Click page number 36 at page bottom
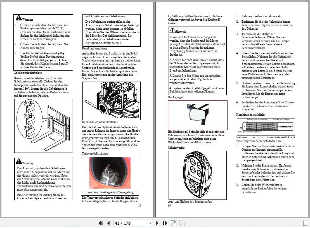 coord(169,205)
